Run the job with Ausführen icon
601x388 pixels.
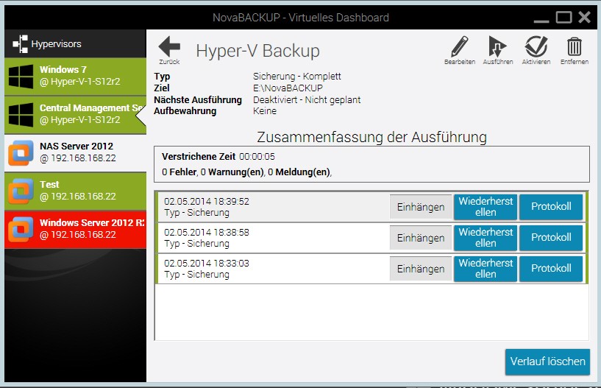tap(497, 47)
